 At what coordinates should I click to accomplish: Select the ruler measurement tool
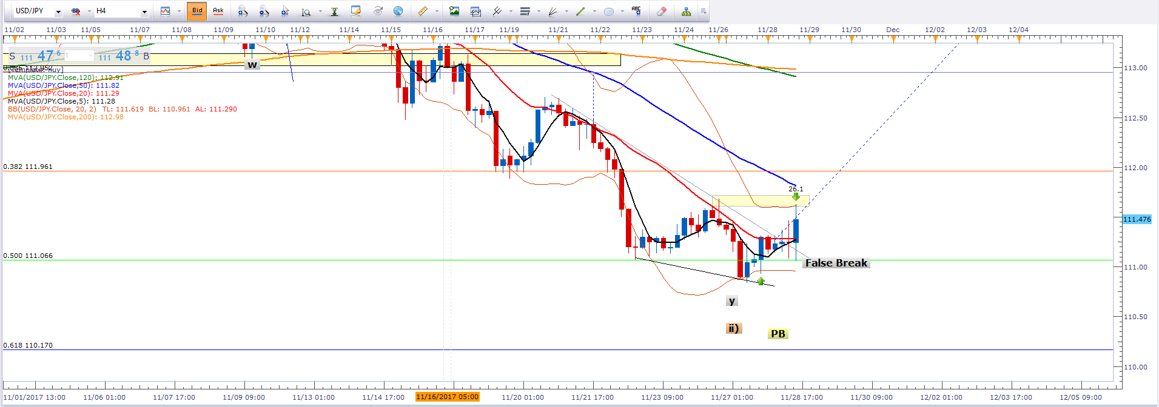(423, 11)
